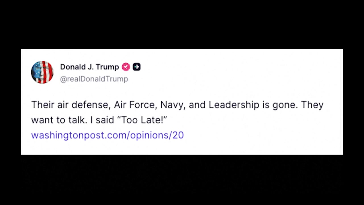Click the word "Trump" in display name
This screenshot has height=205, width=364.
pos(107,67)
